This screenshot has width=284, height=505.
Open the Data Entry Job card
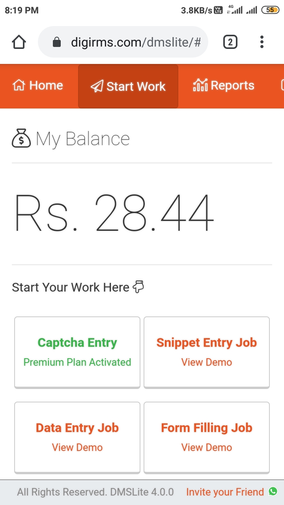[77, 437]
